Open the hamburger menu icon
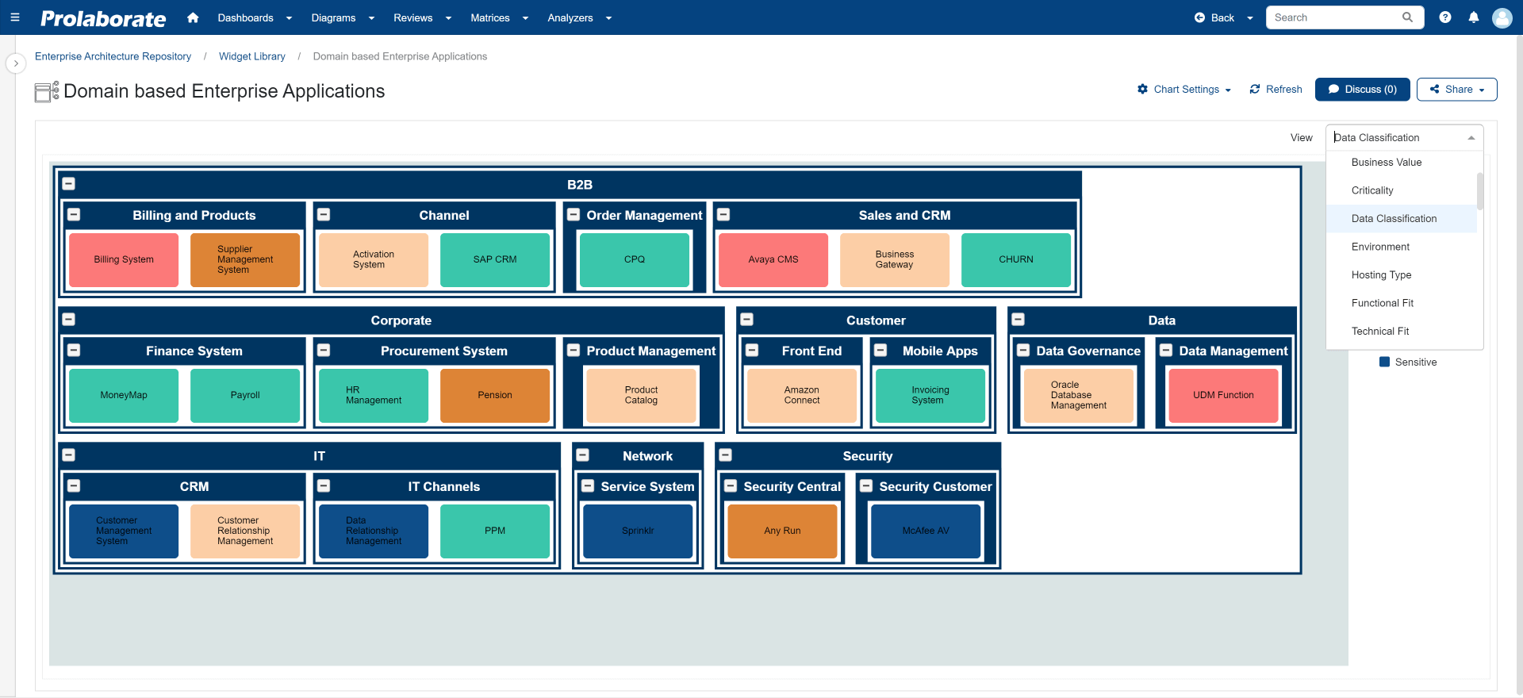Viewport: 1523px width, 698px height. (x=14, y=17)
